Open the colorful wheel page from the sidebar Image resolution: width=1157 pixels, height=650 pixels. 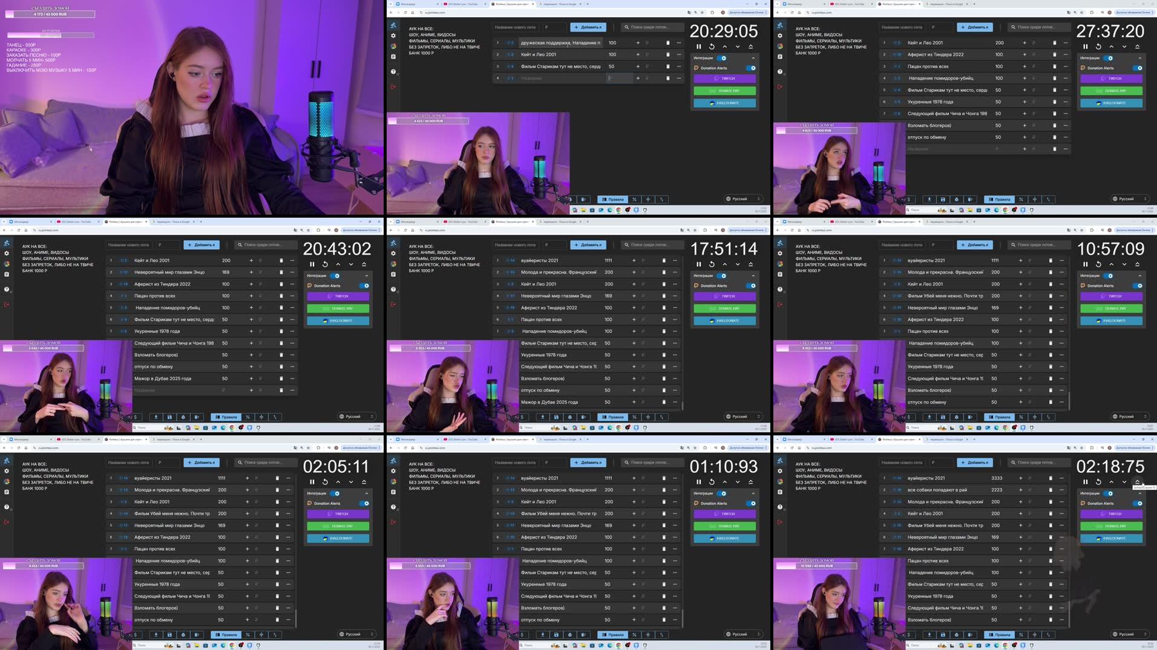click(x=6, y=264)
